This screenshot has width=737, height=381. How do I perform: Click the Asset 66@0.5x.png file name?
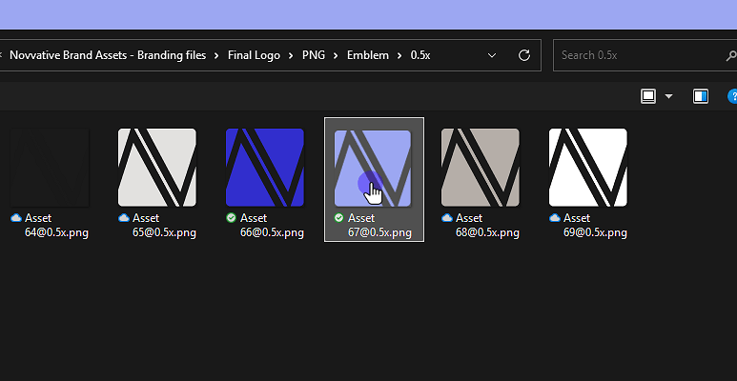click(x=272, y=226)
